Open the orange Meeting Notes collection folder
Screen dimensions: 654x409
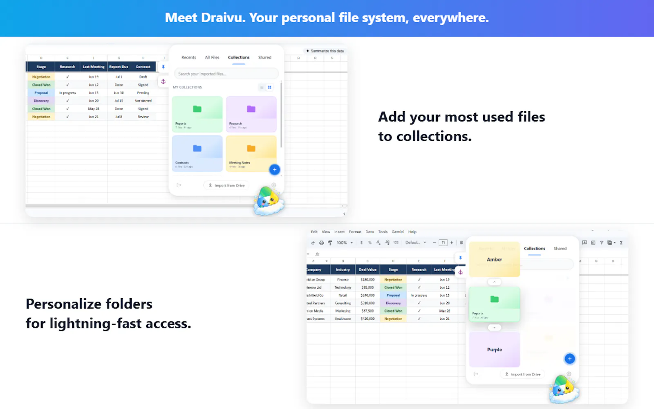tap(251, 153)
